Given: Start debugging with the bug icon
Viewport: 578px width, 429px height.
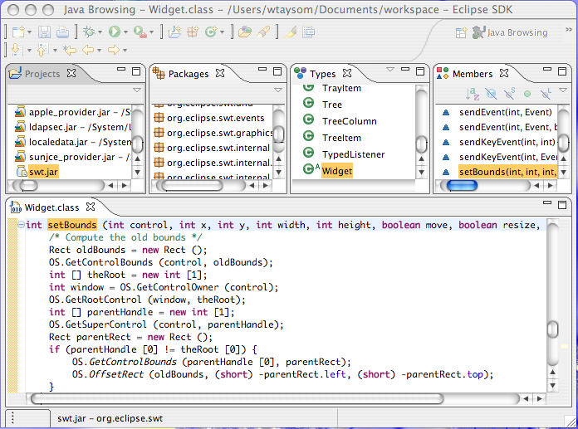Looking at the screenshot, I should [89, 32].
